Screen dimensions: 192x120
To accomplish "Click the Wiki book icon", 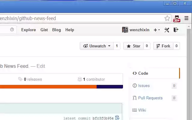I will [x=134, y=110].
